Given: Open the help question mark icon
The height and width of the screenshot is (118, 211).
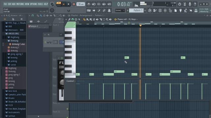Looking at the screenshot, I should (x=195, y=4).
